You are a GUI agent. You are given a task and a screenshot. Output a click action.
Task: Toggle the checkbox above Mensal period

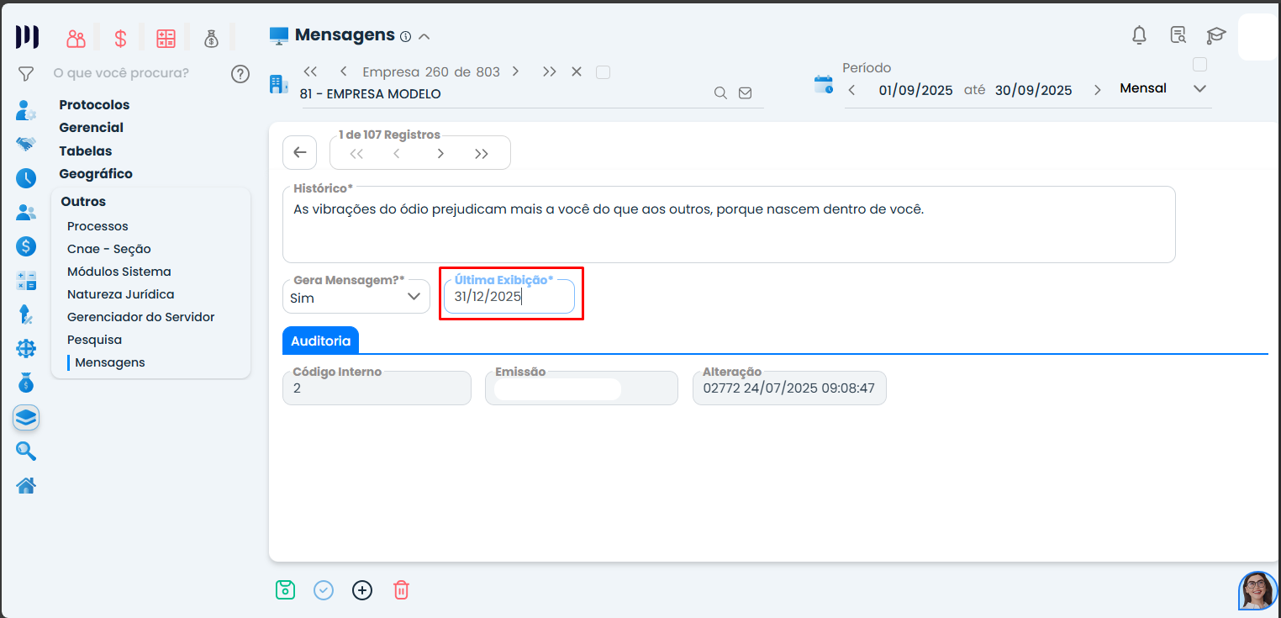[x=1200, y=65]
